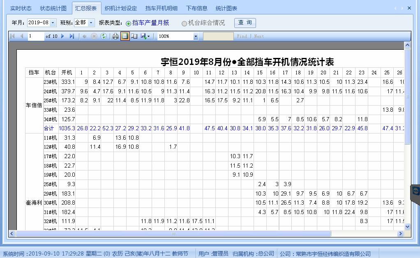Open the 班别 shift dropdown
Screen dimensions: 420x258
[91, 23]
